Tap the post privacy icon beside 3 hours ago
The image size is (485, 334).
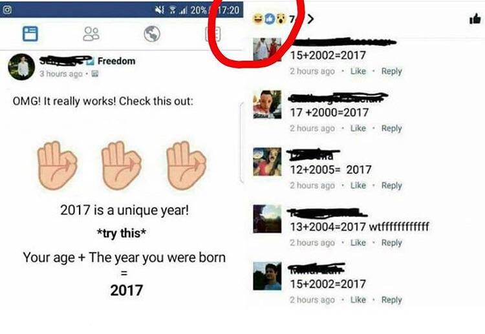tap(95, 74)
